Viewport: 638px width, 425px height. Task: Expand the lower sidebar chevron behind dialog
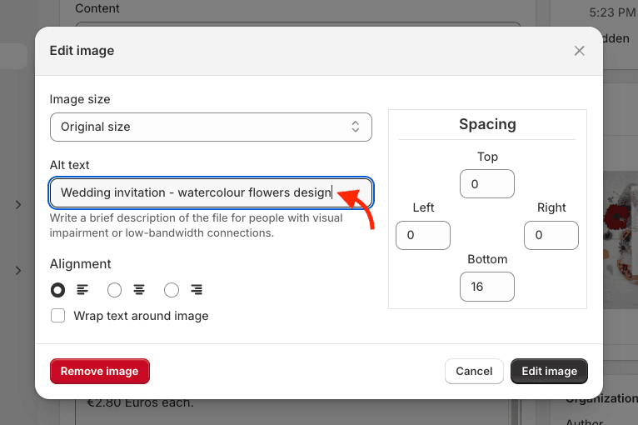pos(18,271)
